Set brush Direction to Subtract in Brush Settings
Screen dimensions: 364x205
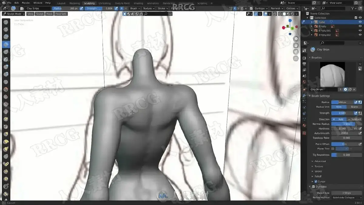pyautogui.click(x=354, y=119)
